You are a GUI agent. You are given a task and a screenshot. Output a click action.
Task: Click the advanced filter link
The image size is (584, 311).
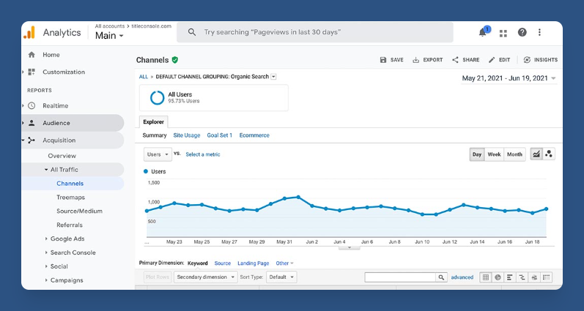click(462, 277)
